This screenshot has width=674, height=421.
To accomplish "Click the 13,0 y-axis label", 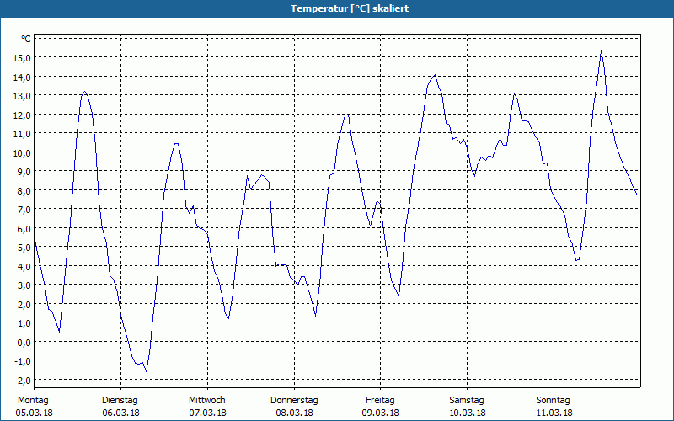I will [x=23, y=96].
